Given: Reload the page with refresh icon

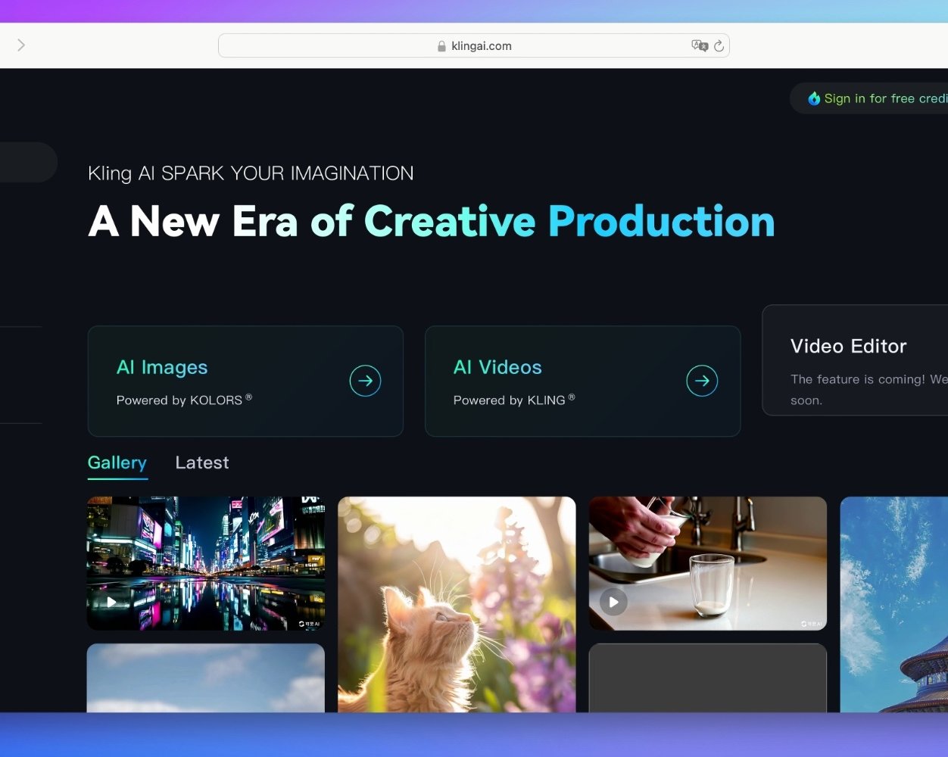Looking at the screenshot, I should (719, 45).
